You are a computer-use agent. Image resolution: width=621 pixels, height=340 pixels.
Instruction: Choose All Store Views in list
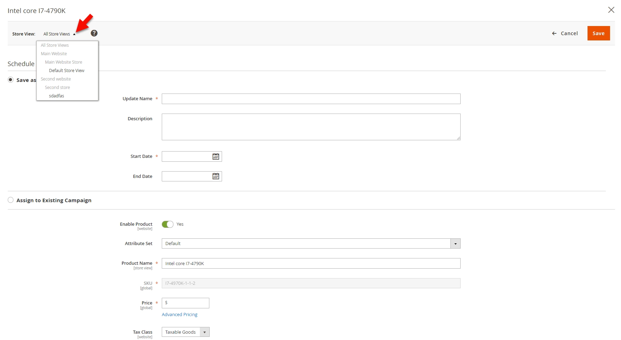pyautogui.click(x=55, y=45)
